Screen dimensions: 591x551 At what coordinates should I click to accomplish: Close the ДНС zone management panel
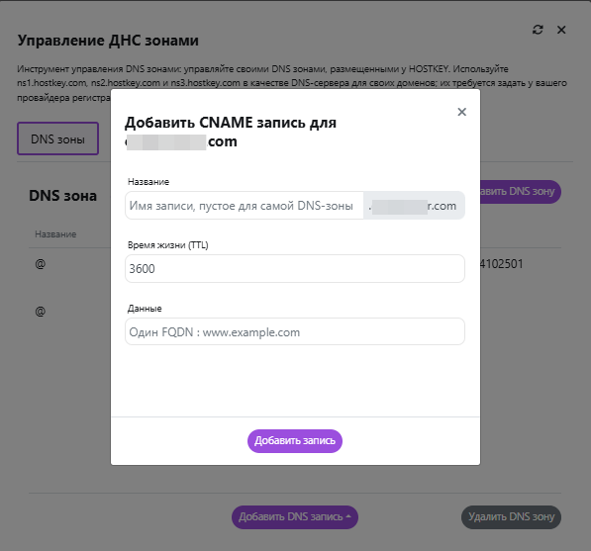coord(561,30)
